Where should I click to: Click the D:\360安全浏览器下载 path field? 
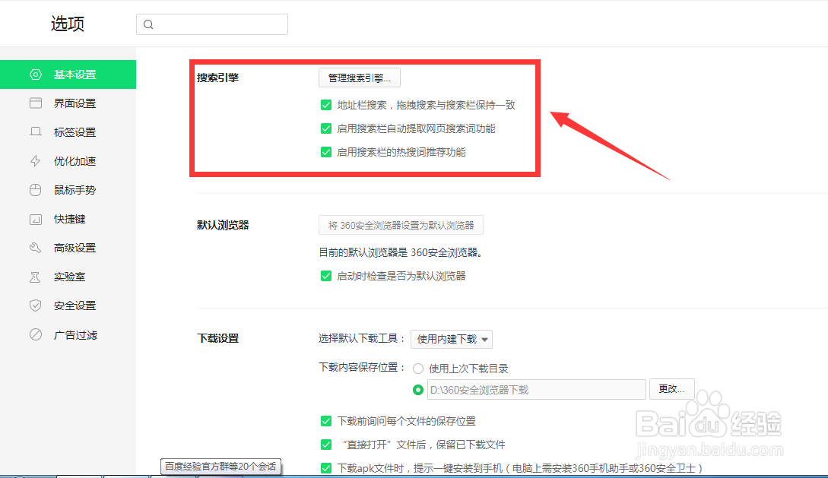click(x=537, y=389)
